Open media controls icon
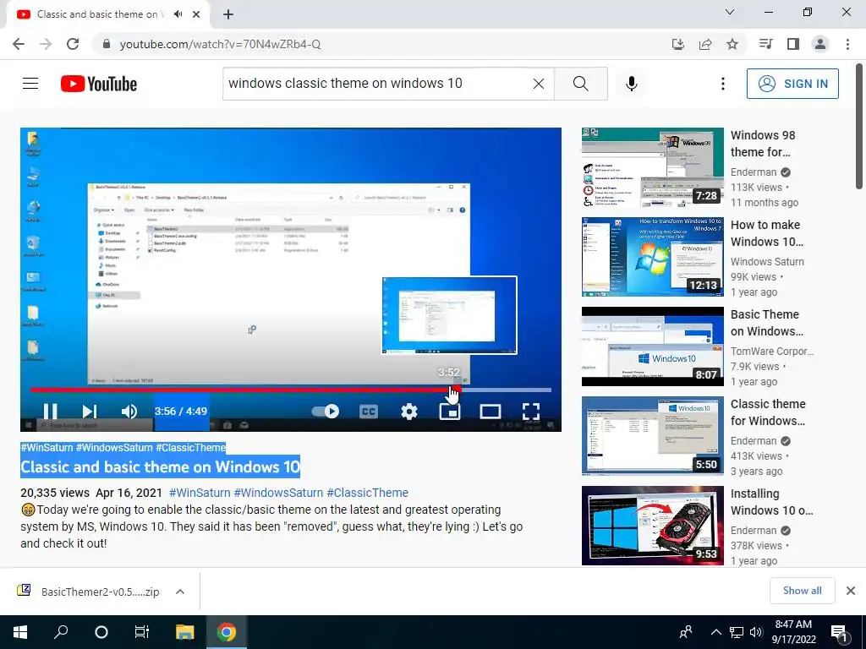The width and height of the screenshot is (866, 649). [765, 44]
